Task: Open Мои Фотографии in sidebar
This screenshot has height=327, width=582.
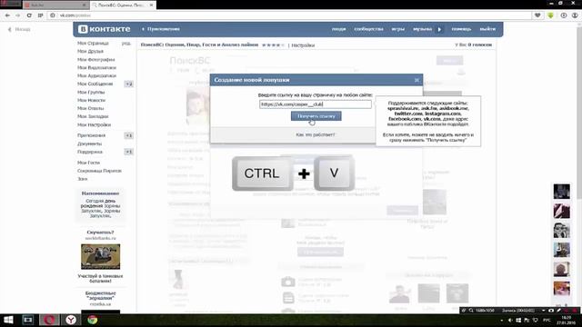Action: tap(95, 60)
